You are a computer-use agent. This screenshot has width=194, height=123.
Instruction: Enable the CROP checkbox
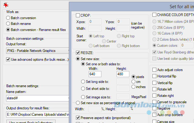pyautogui.click(x=78, y=15)
